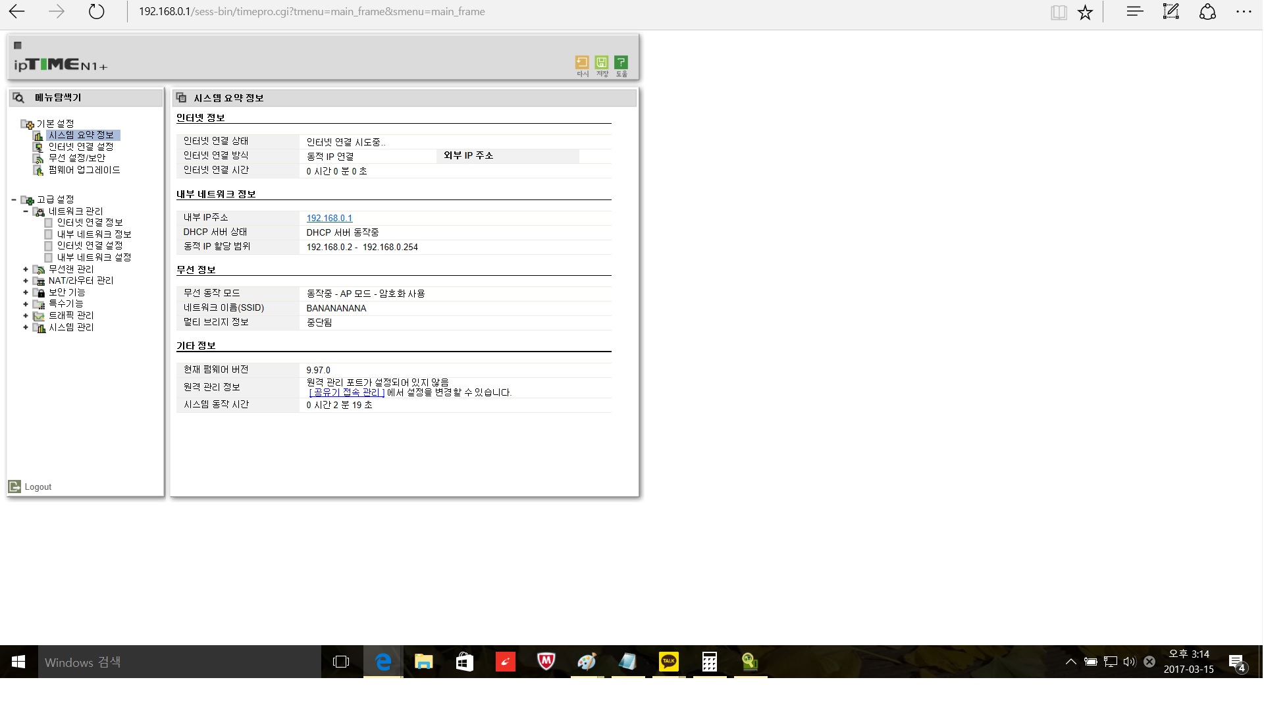Expand the 보안 기능 tree node
Viewport: 1264px width, 711px height.
click(26, 292)
